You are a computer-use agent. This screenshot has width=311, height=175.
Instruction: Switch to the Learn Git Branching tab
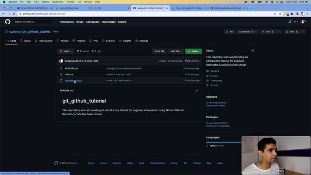click(x=72, y=8)
